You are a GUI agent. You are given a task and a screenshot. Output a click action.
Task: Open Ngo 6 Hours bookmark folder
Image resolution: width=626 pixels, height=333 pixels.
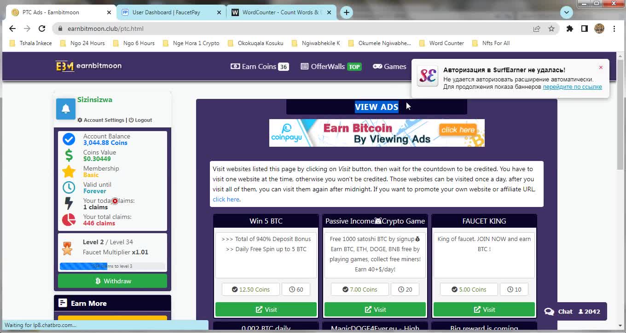point(134,43)
